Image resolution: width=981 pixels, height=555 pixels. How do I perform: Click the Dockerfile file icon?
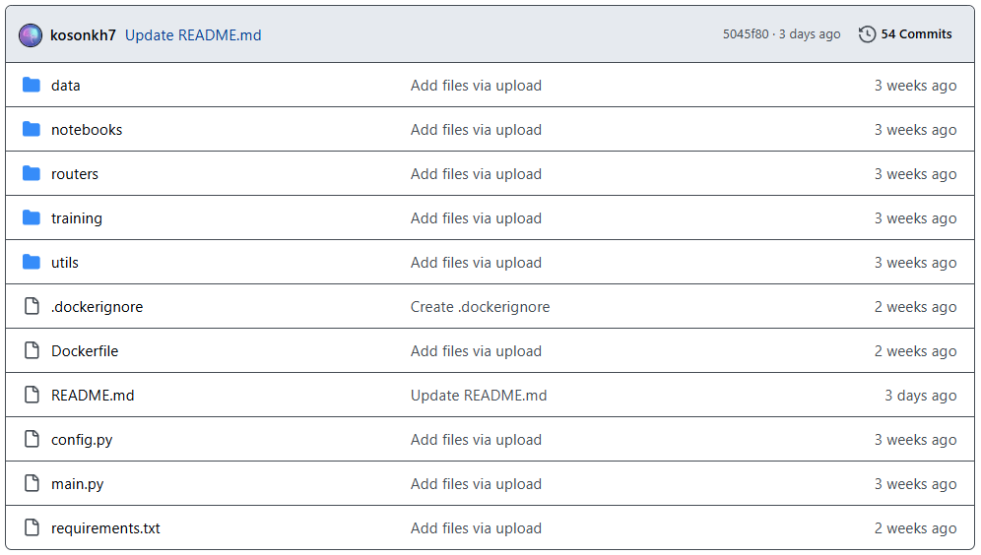32,350
